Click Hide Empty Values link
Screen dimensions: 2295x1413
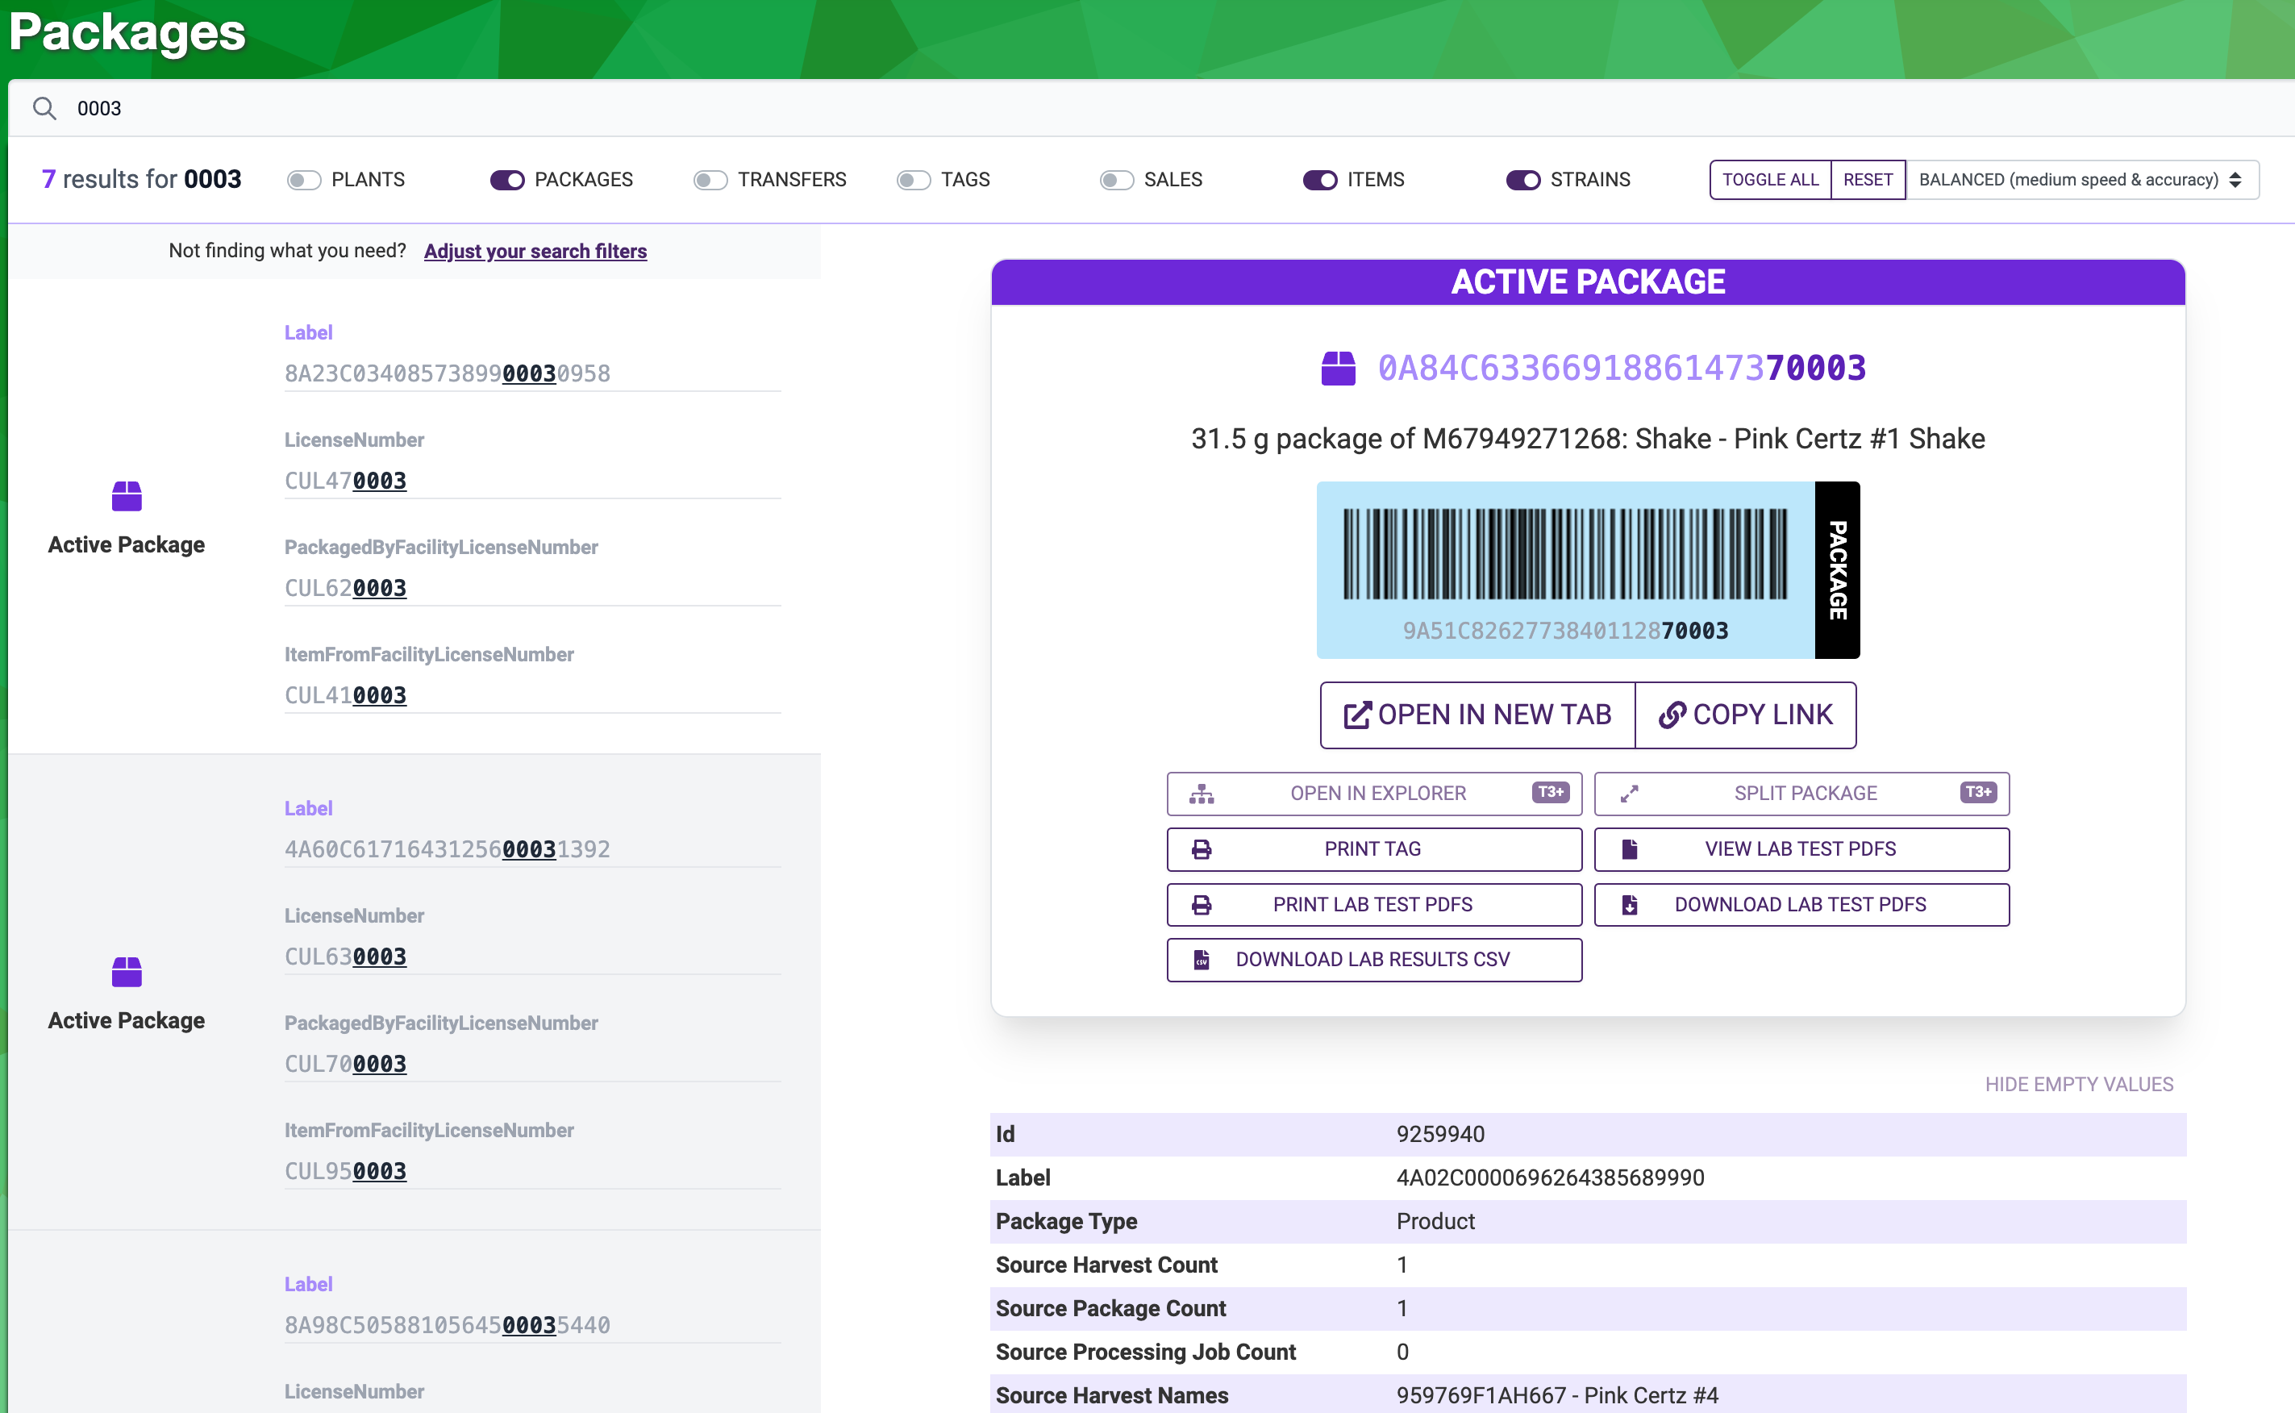(2078, 1084)
